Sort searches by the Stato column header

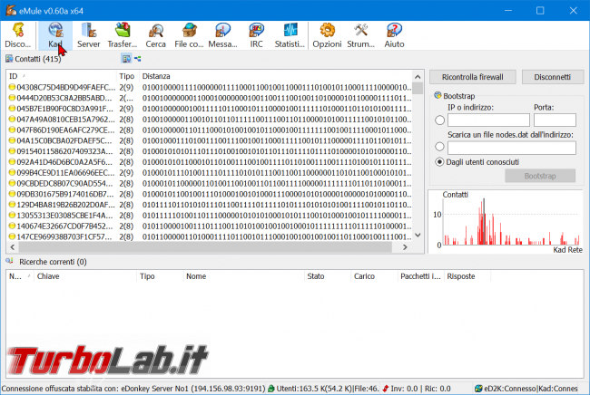coord(327,276)
